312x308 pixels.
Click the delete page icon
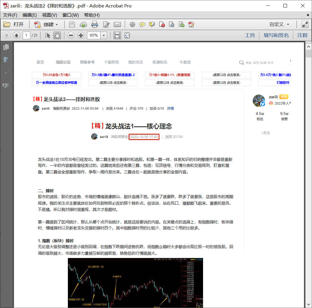[x=162, y=24]
